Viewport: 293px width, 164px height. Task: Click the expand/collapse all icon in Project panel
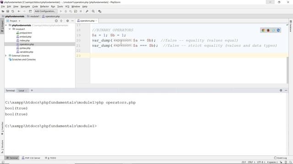61,21
